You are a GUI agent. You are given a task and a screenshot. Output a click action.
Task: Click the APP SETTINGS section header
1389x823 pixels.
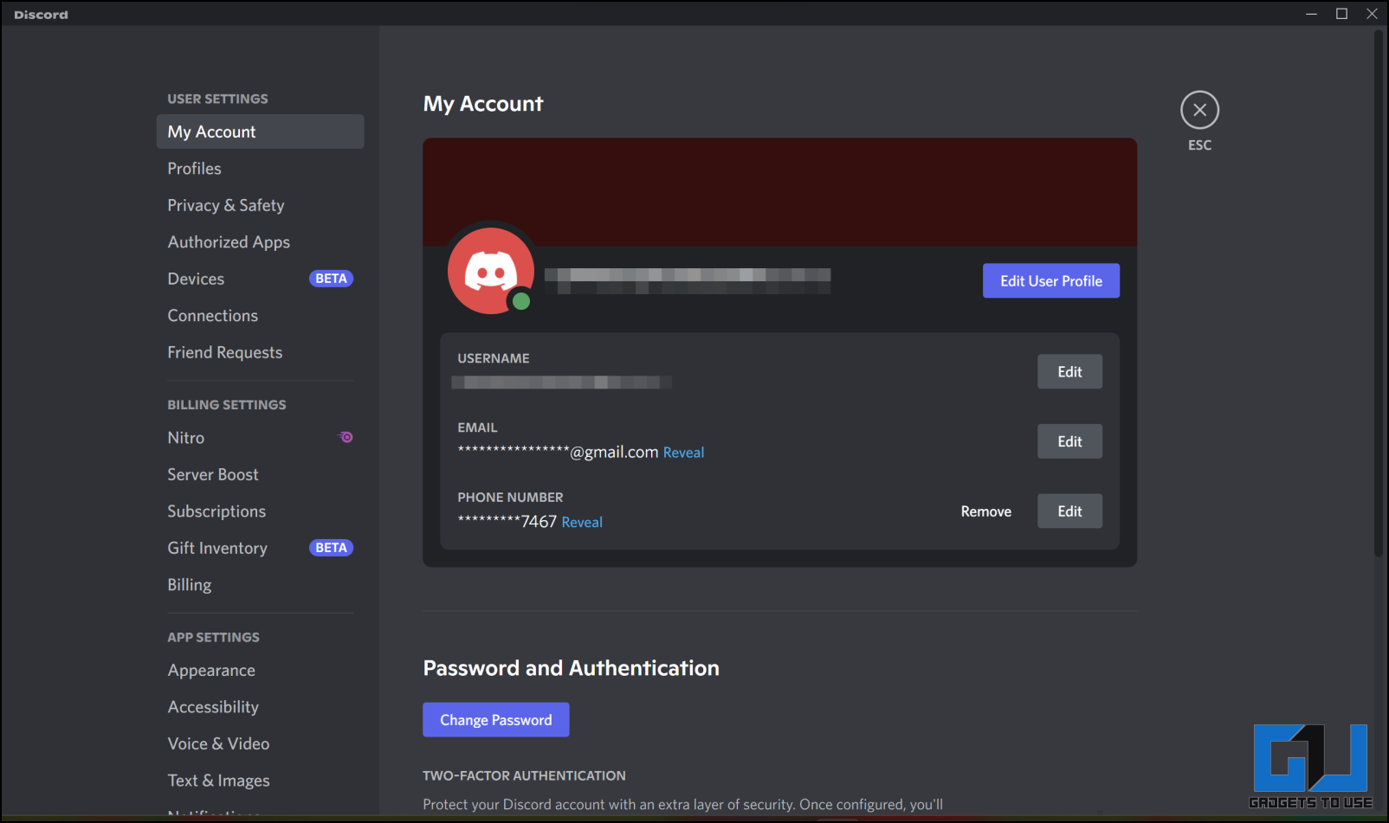tap(213, 637)
